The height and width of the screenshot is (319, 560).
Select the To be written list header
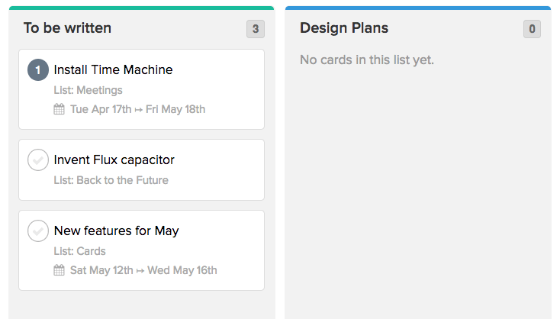tap(67, 28)
